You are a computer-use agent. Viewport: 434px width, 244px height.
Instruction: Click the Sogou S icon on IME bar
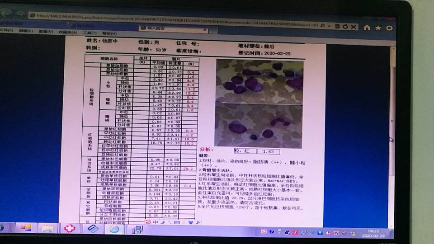pyautogui.click(x=148, y=222)
